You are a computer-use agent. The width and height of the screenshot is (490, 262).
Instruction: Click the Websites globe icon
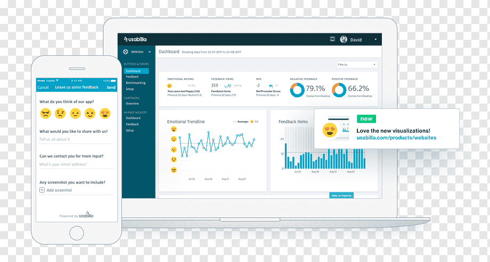125,52
